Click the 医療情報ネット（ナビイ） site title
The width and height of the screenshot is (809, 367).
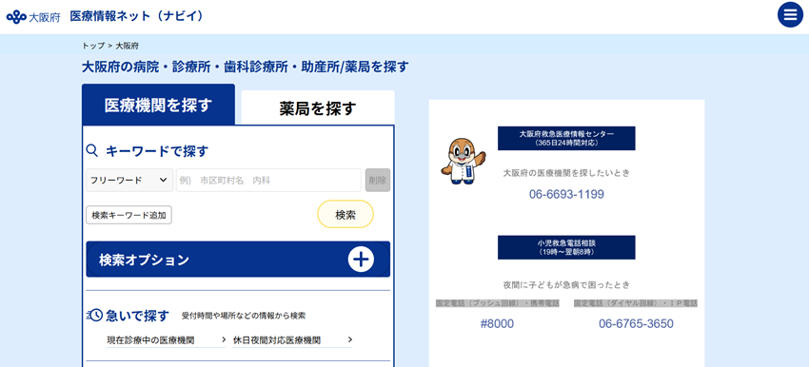(137, 16)
